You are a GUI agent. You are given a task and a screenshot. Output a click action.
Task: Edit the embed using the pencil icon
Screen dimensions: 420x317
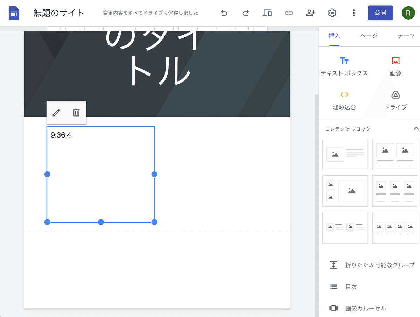point(56,113)
